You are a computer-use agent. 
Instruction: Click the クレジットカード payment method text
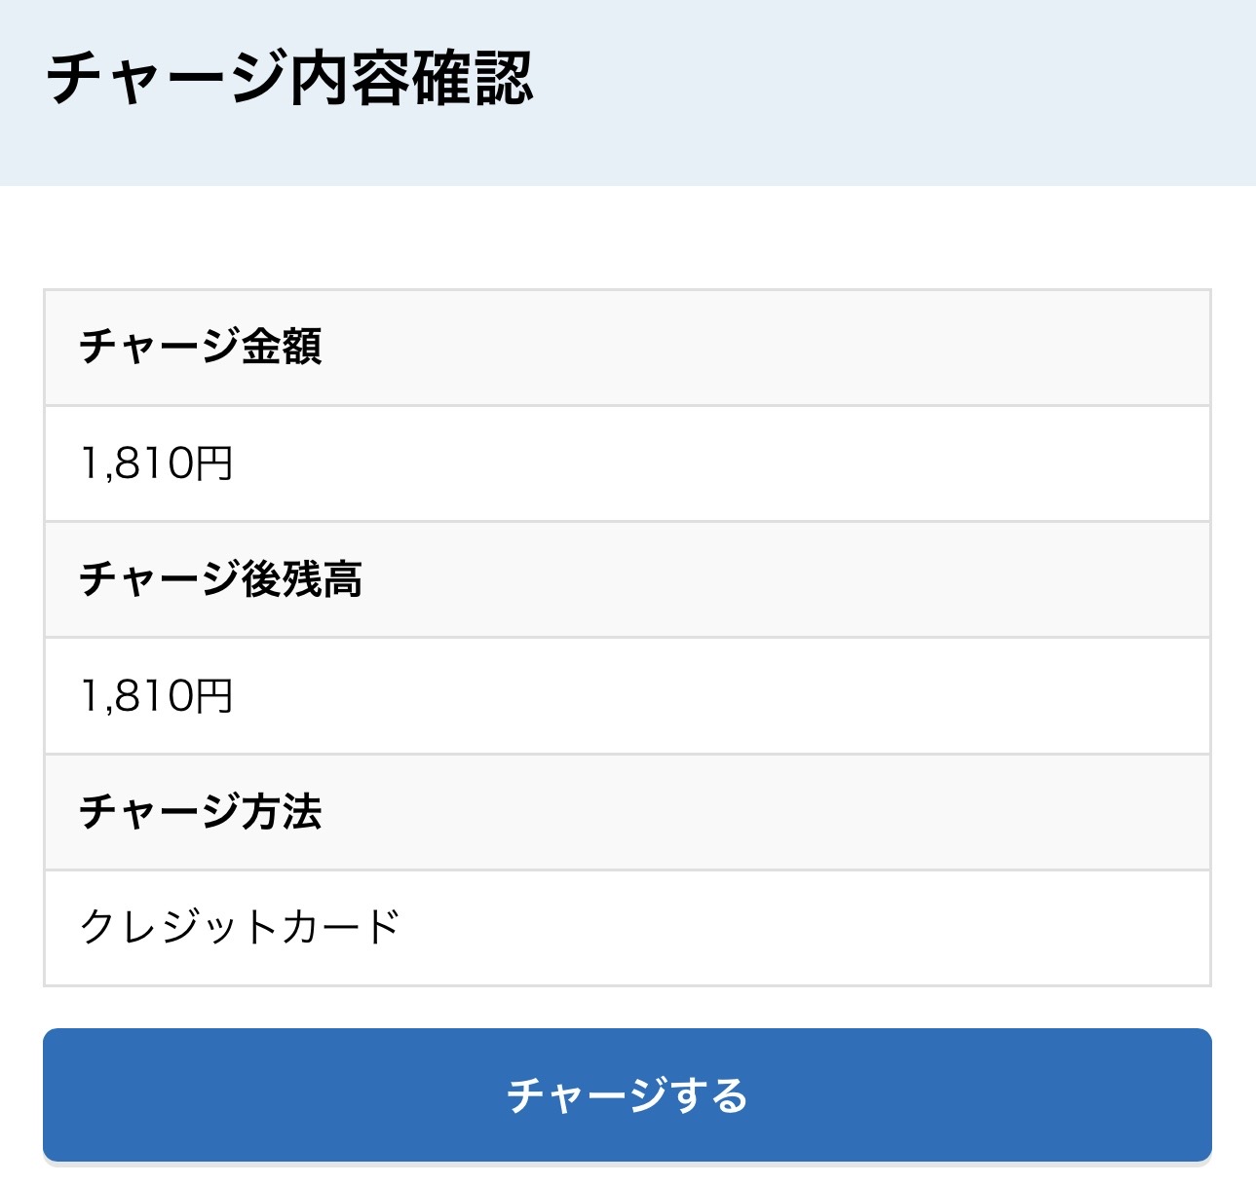coord(240,927)
